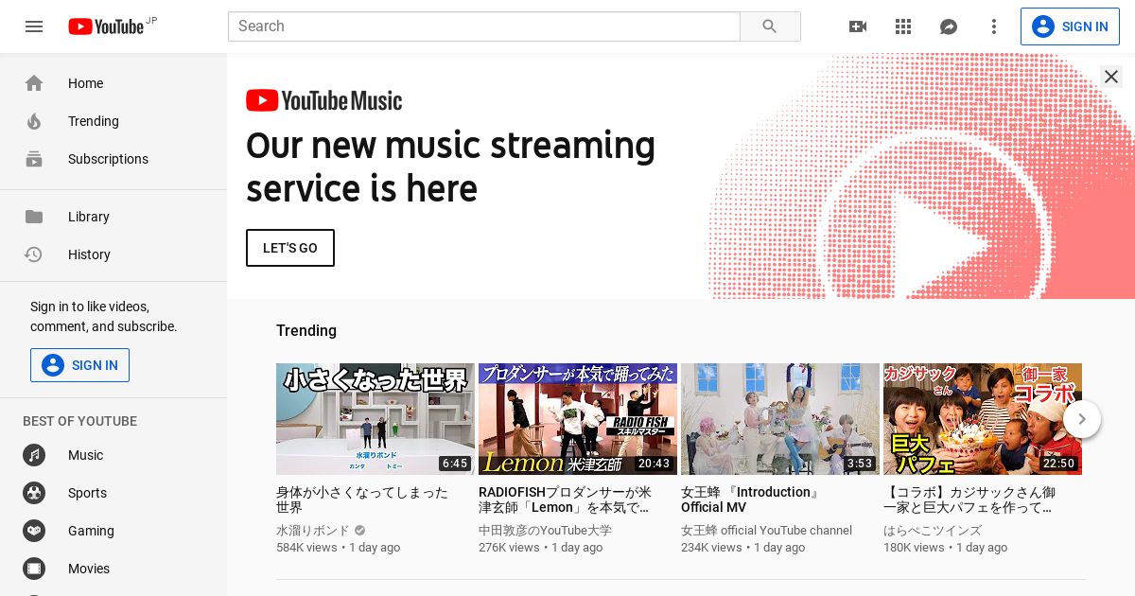Click the Music category icon

point(34,455)
